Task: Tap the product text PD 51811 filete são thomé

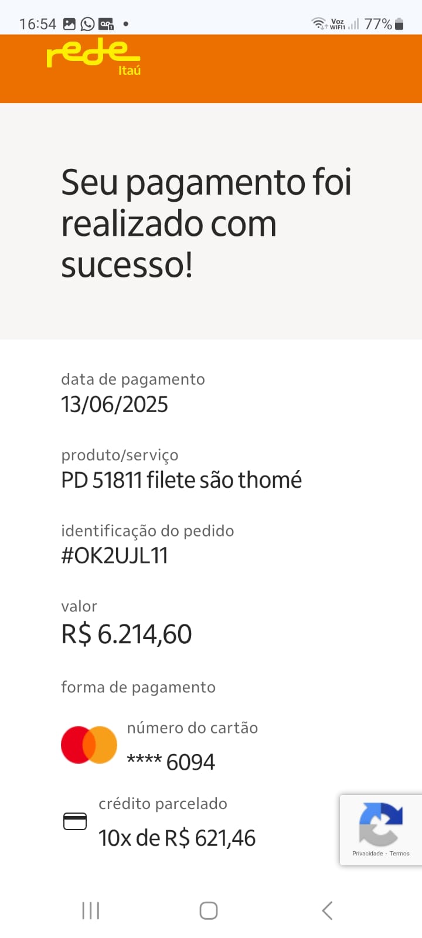Action: pyautogui.click(x=181, y=480)
